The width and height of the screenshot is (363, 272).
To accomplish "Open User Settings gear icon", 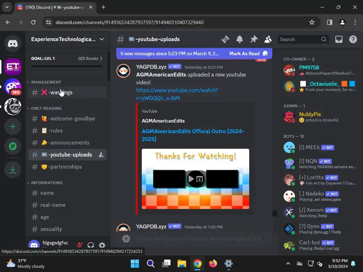I will (x=102, y=245).
